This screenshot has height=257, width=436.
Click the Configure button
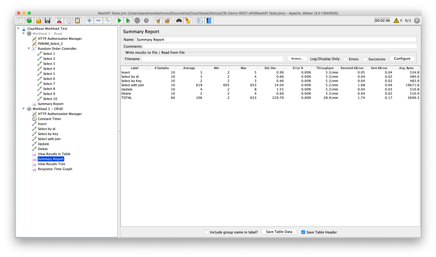(402, 59)
